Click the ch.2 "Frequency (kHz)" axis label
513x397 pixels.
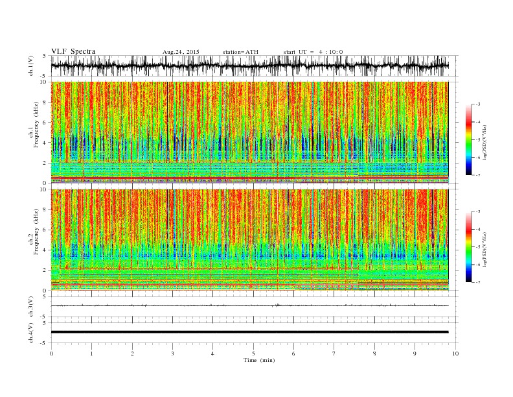point(36,232)
